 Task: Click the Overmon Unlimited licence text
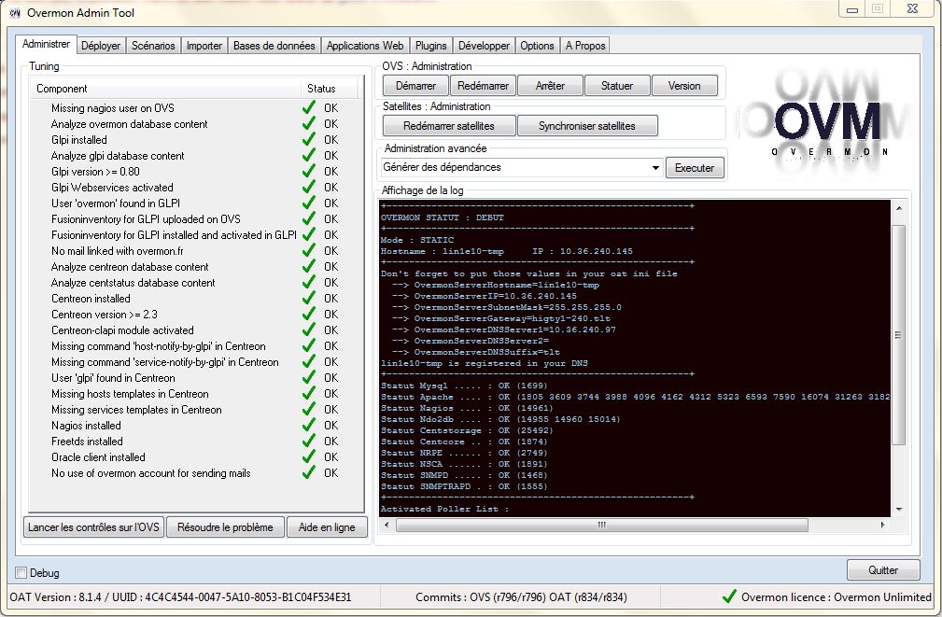837,597
